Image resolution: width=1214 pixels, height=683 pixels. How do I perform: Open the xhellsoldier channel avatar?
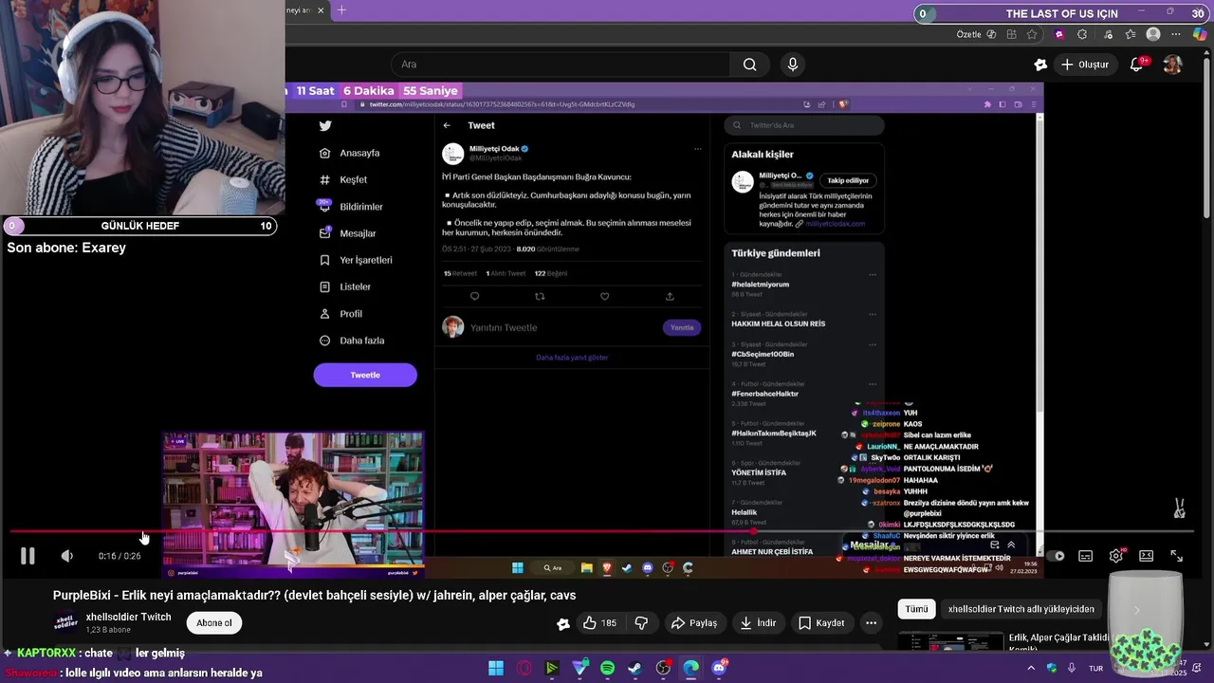pos(65,622)
